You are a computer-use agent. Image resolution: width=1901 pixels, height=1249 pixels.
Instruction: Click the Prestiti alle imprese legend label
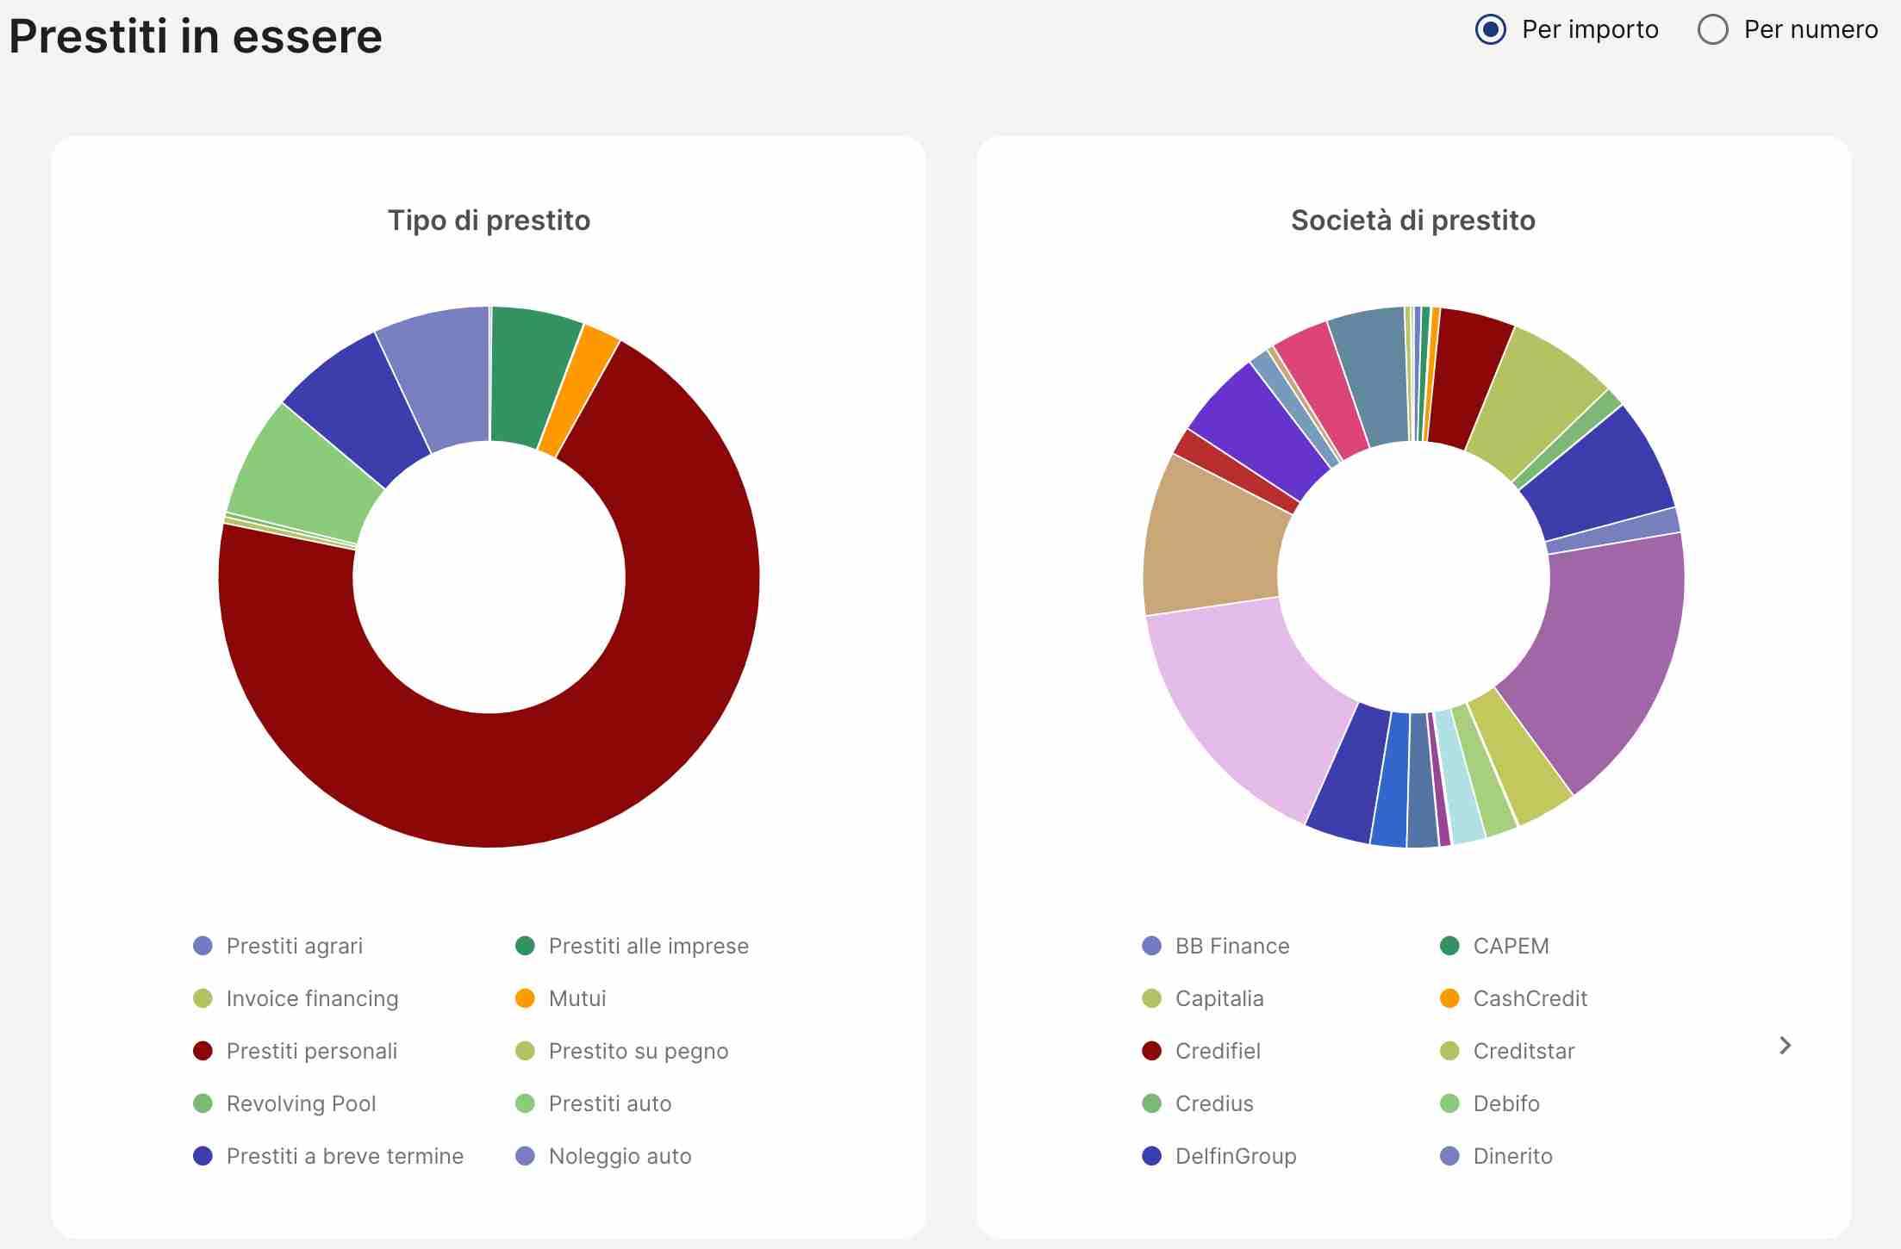(648, 946)
